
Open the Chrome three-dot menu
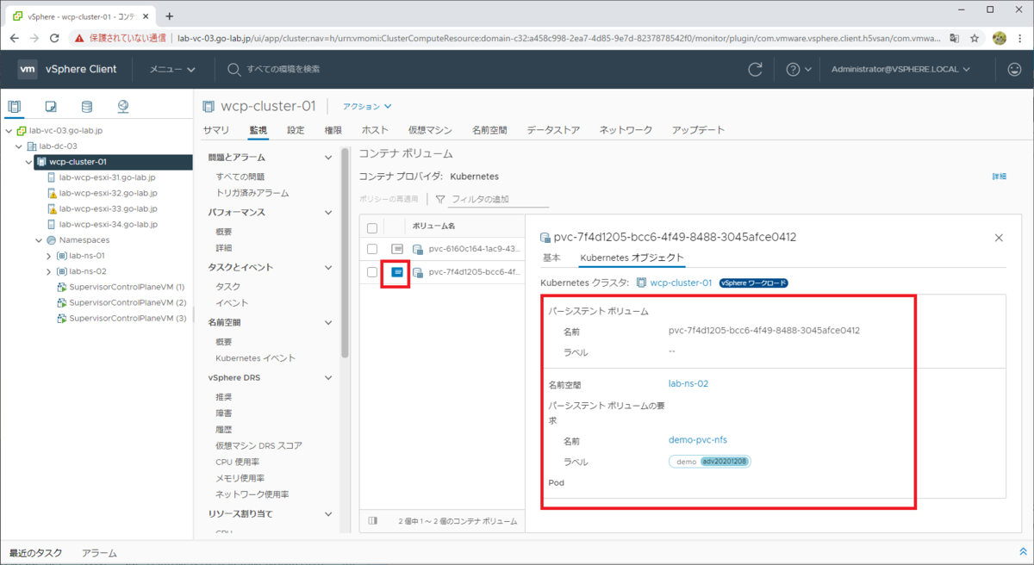(1020, 38)
